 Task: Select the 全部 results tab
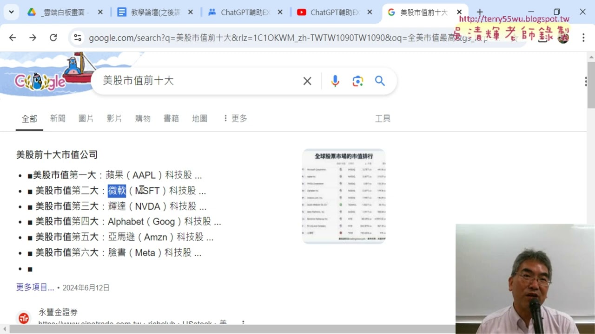(x=29, y=119)
